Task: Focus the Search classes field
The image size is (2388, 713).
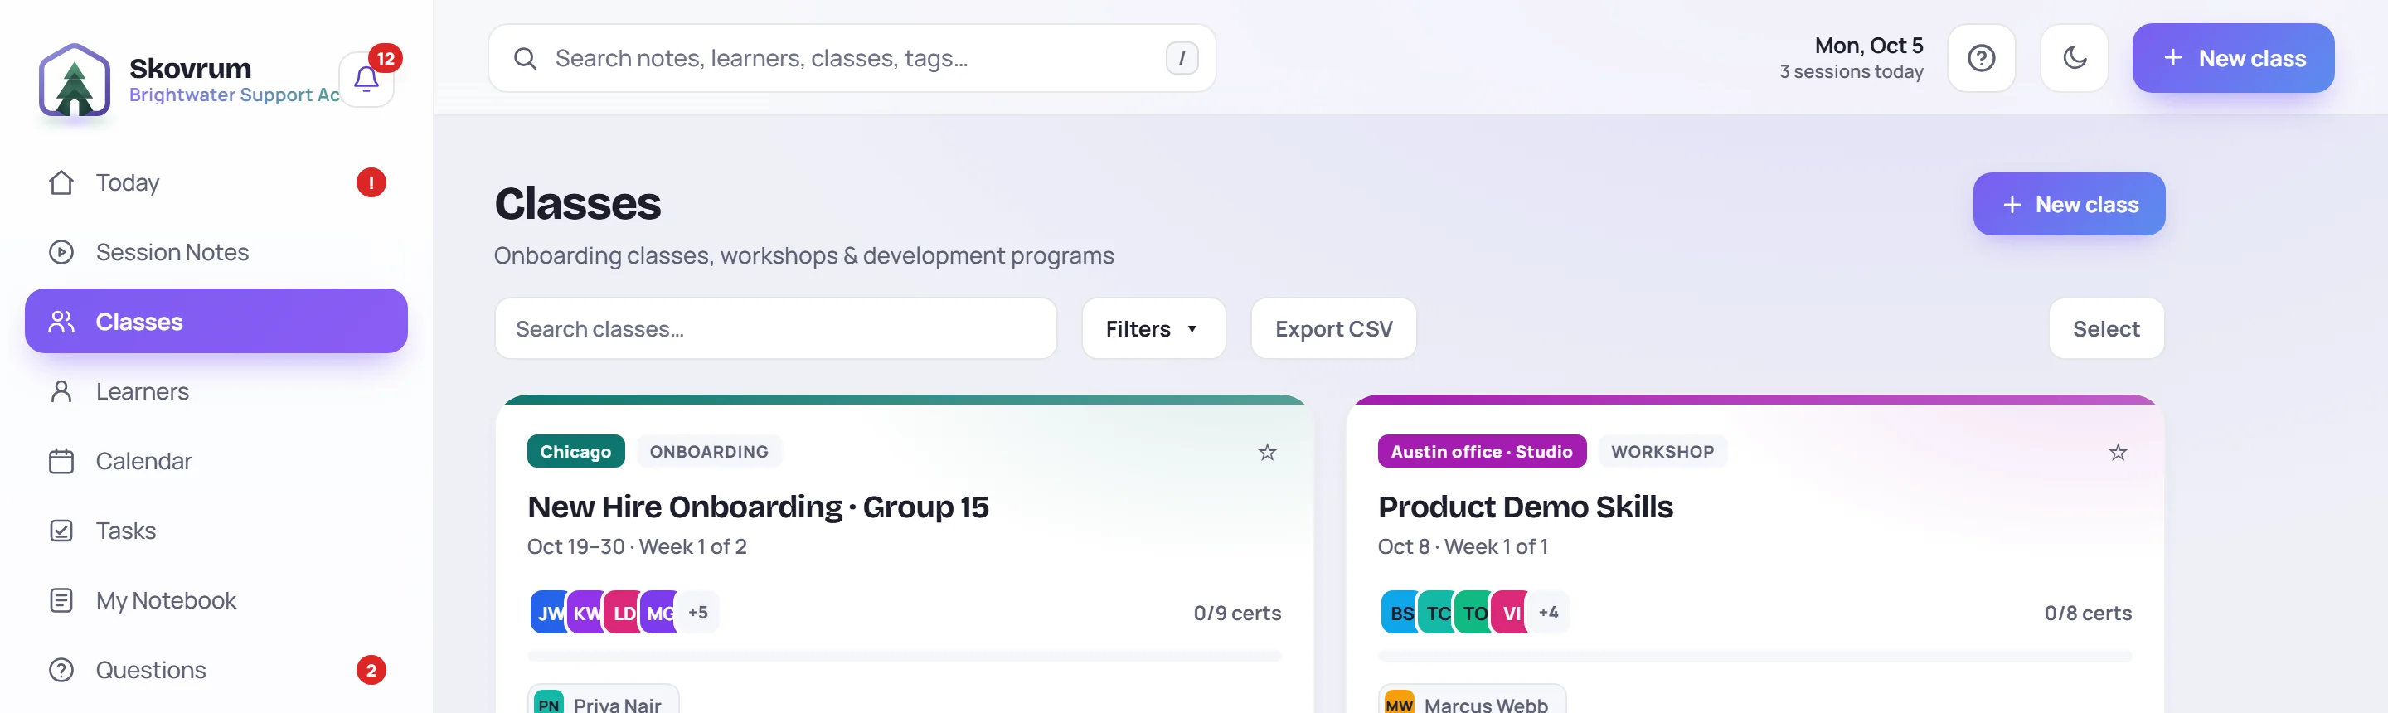Action: [775, 328]
